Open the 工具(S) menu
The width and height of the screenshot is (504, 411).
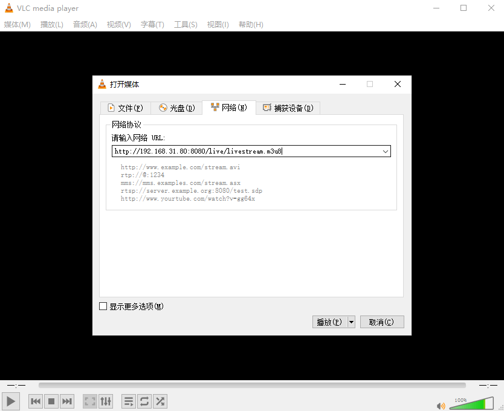coord(186,24)
